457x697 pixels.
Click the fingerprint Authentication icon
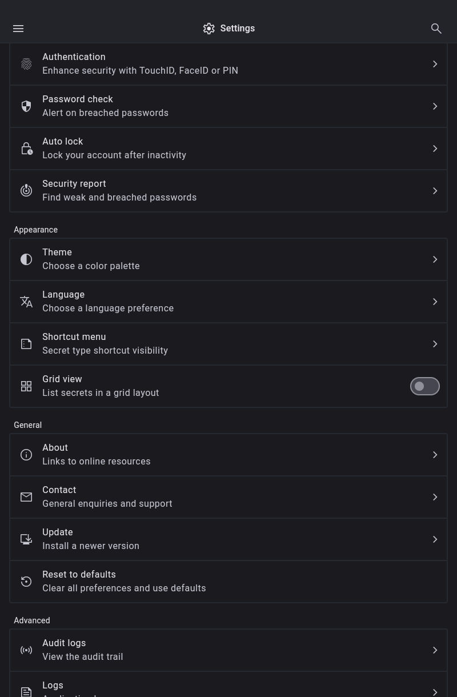[x=26, y=64]
